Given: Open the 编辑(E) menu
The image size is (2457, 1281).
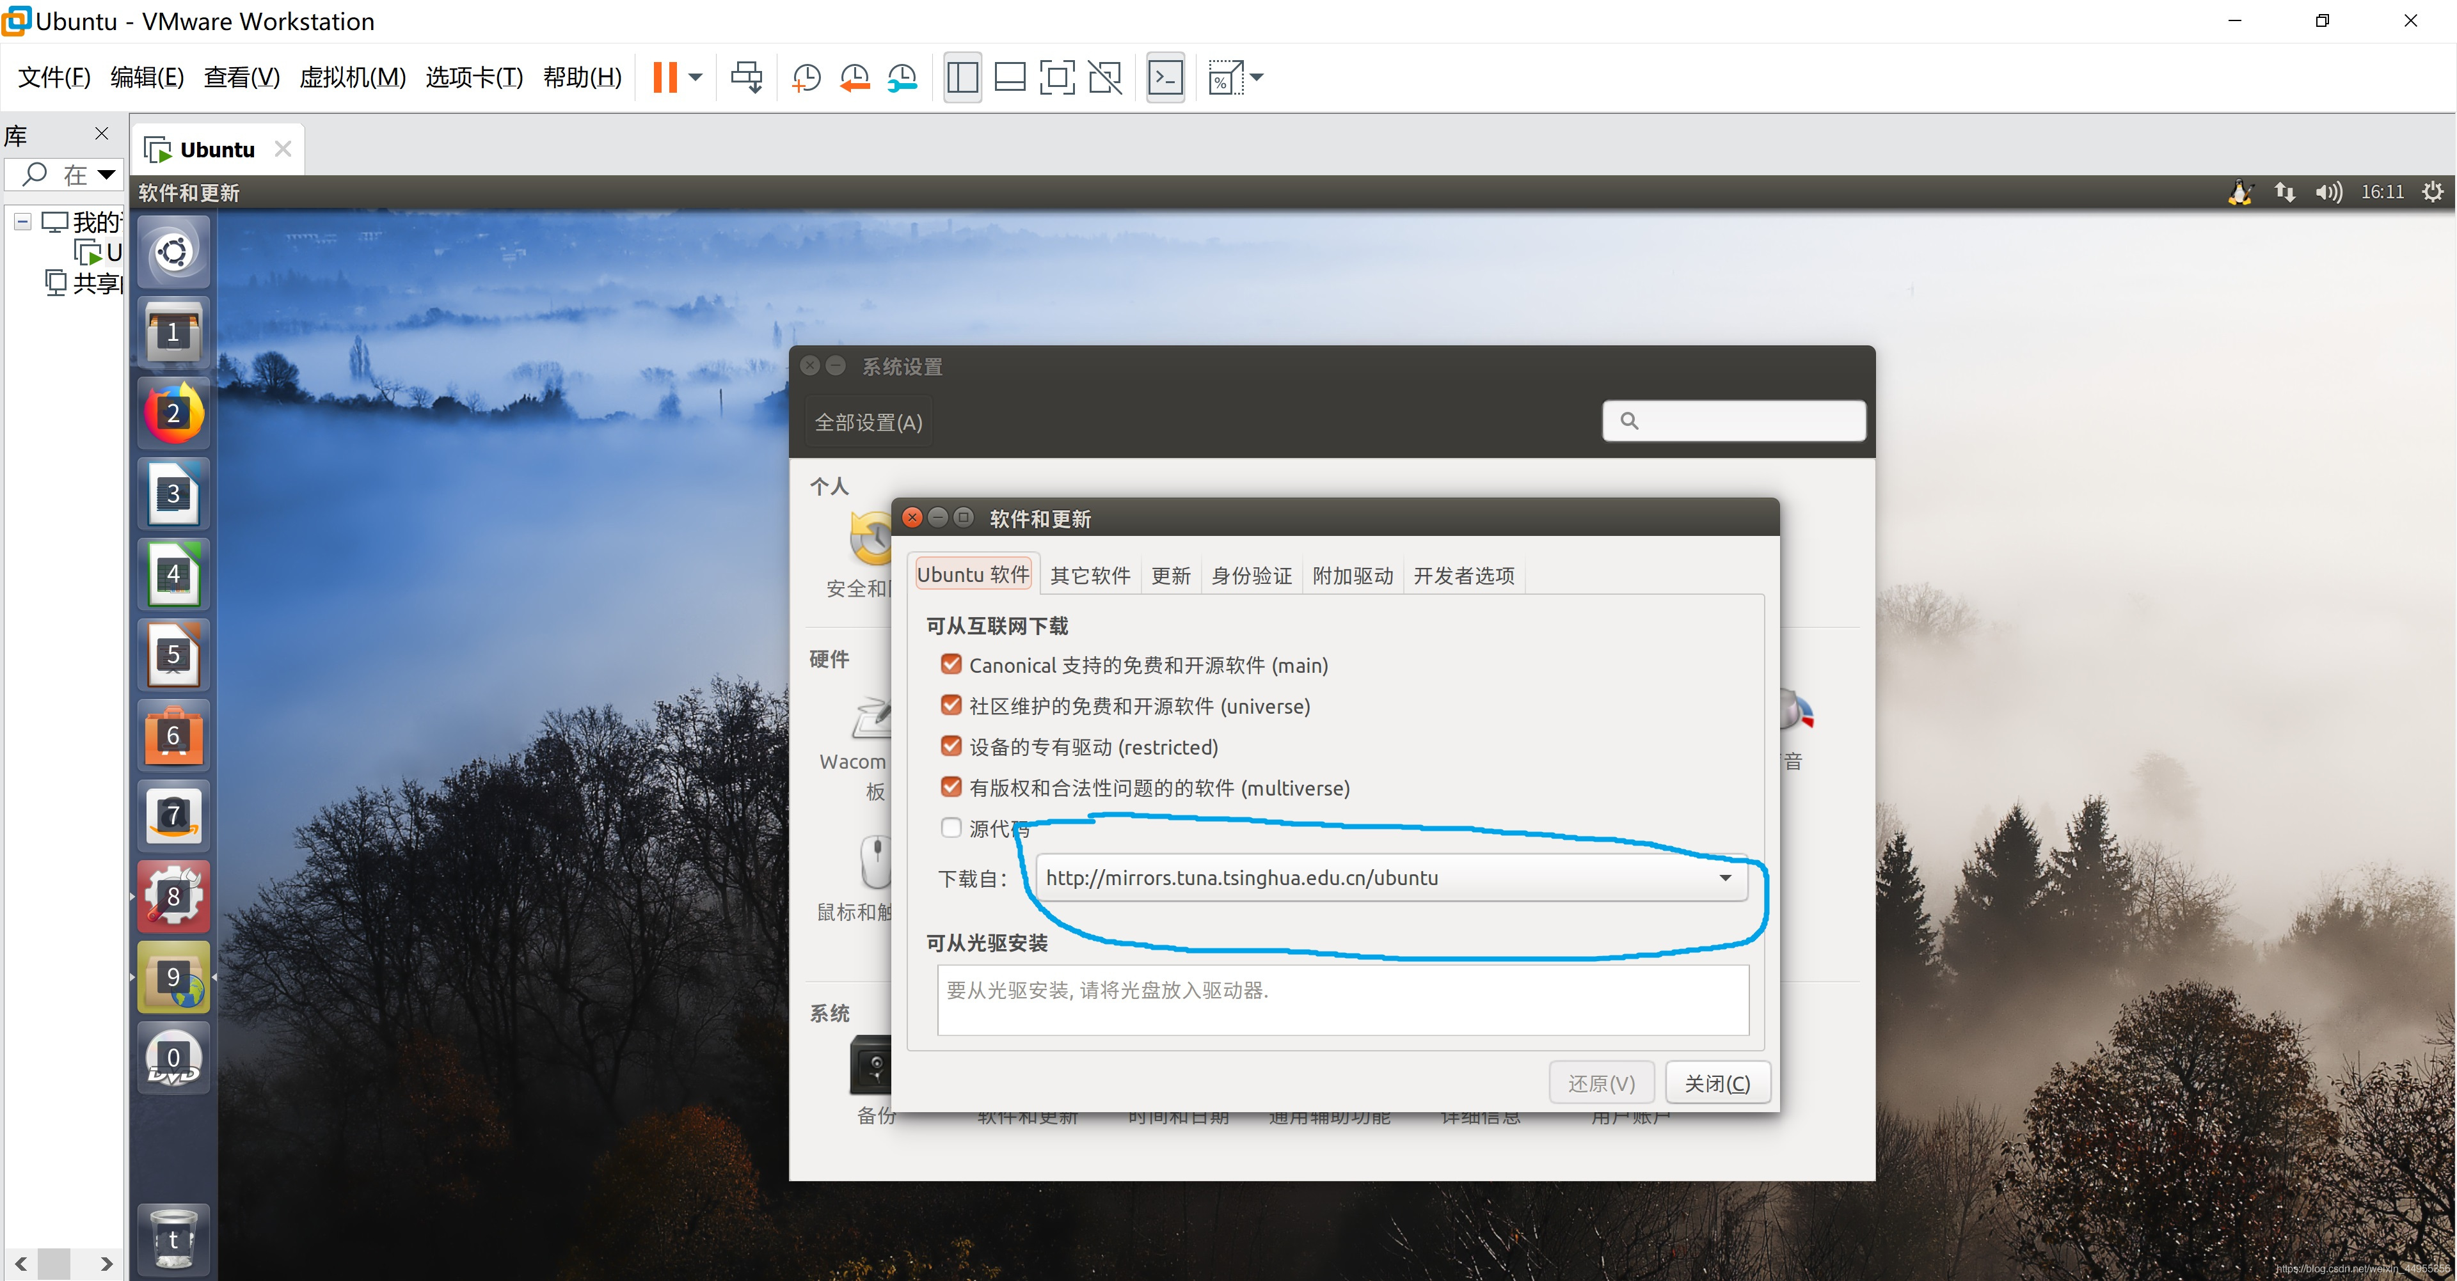Looking at the screenshot, I should (x=147, y=77).
